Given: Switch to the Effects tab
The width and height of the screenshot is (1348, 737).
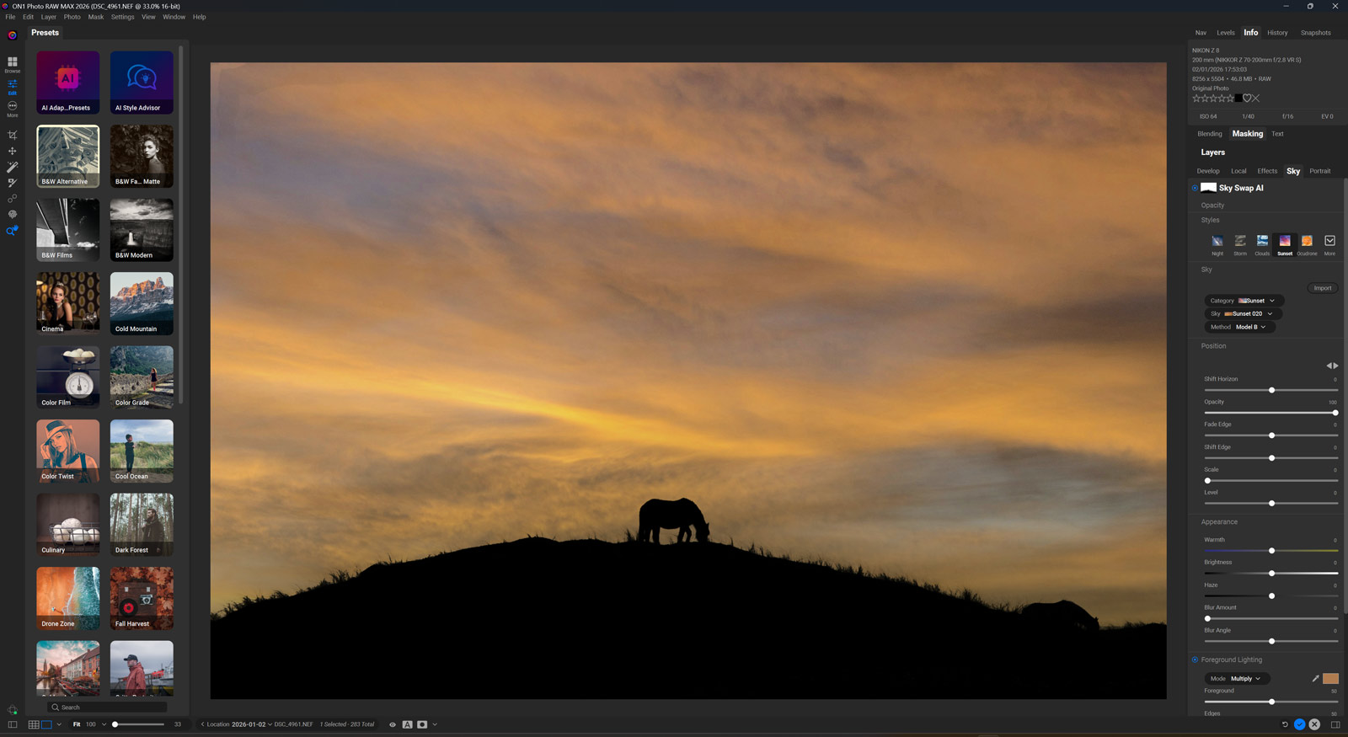Looking at the screenshot, I should coord(1267,171).
